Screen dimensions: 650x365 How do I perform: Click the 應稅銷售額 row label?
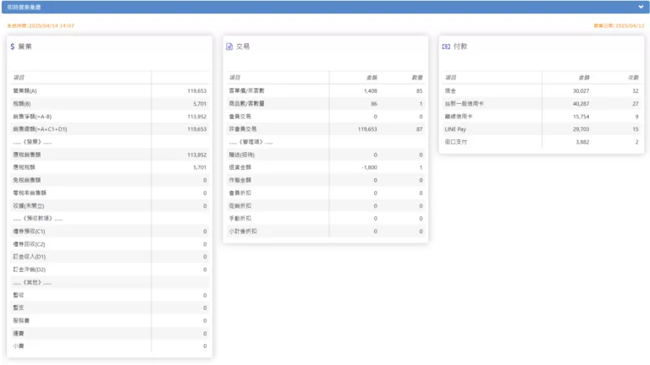click(x=27, y=155)
